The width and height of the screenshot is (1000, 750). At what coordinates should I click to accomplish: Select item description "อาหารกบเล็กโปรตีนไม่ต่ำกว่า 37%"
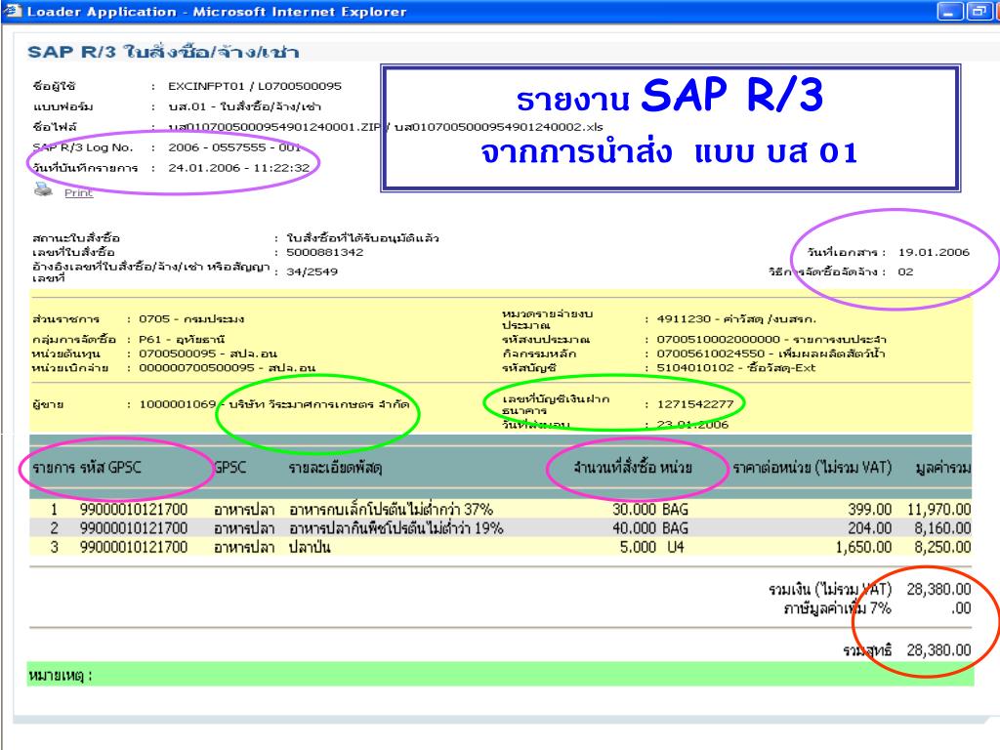(391, 510)
